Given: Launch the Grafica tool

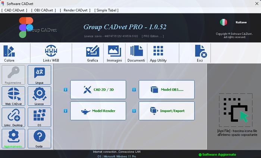Looking at the screenshot, I should [x=92, y=53].
